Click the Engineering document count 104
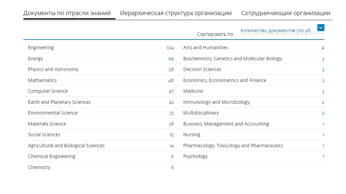 [x=170, y=48]
